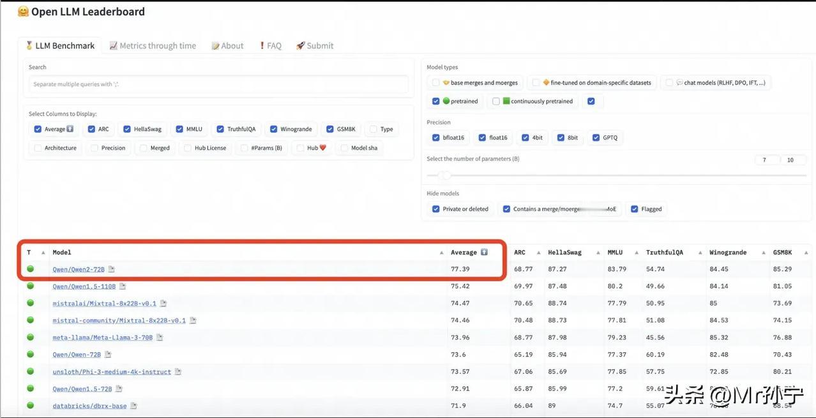The image size is (816, 418).
Task: Open the document icon beside Qwen/Qwen2-72B
Action: coord(112,270)
